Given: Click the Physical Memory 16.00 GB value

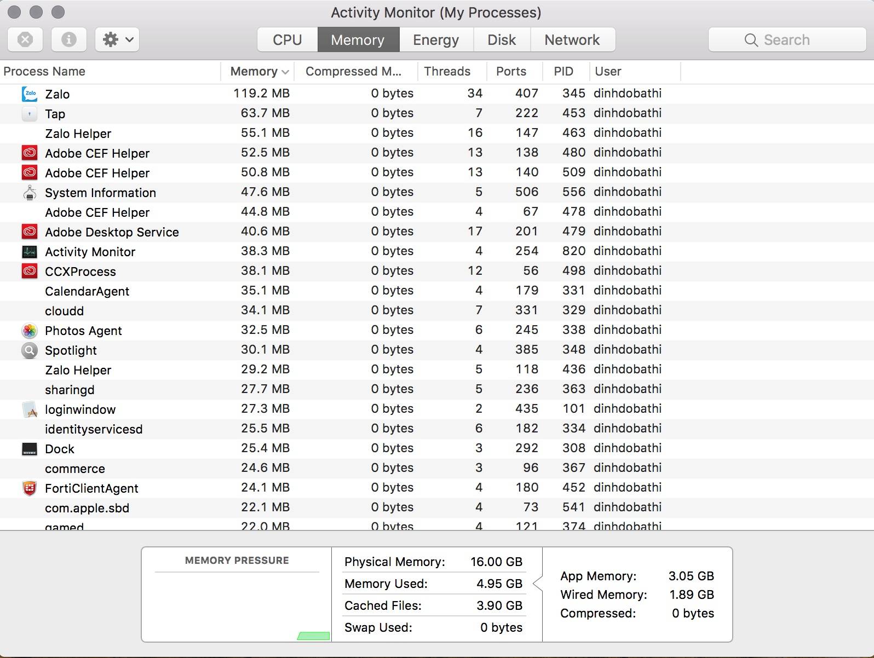Looking at the screenshot, I should pyautogui.click(x=496, y=562).
